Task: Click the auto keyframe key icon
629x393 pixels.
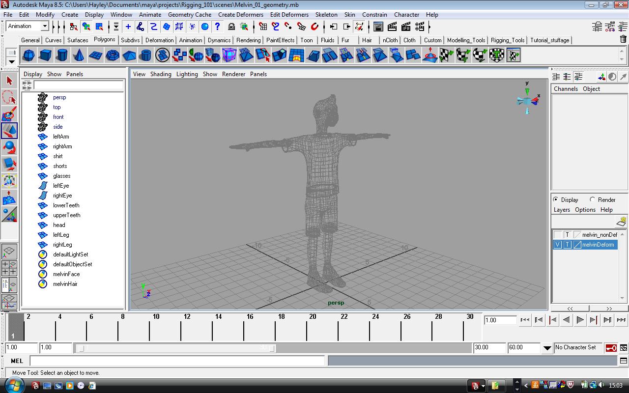Action: 611,348
